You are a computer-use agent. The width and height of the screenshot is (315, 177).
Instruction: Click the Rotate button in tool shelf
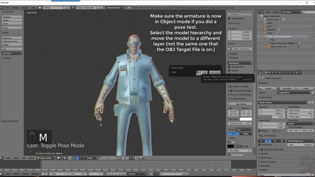coord(12,20)
